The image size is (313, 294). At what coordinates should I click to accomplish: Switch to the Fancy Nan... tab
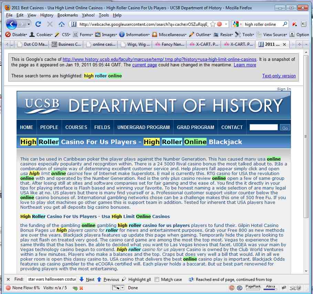tap(169, 44)
